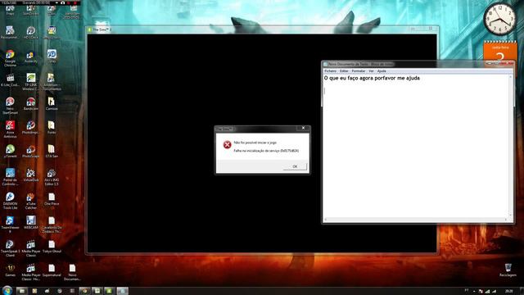The height and width of the screenshot is (295, 524).
Task: Click the analog clock desktop gadget
Action: (x=500, y=19)
